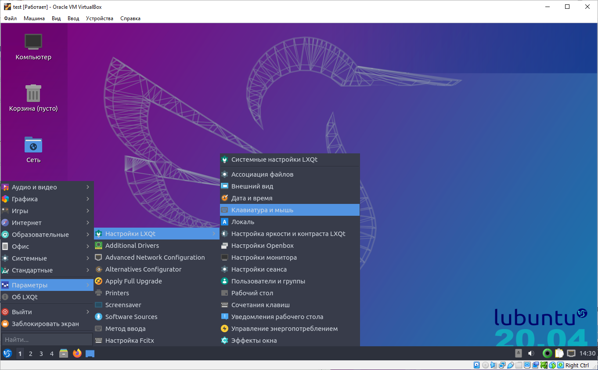Click the Printers printer icon
This screenshot has height=370, width=598.
tap(99, 293)
